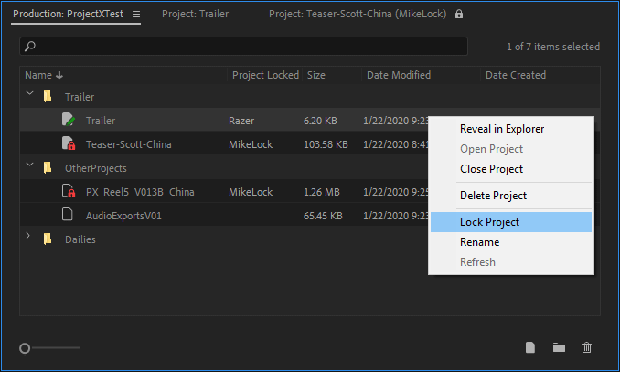Click the Date Modified of PX_Reel5_V013B_China row
This screenshot has width=620, height=372.
[x=396, y=192]
